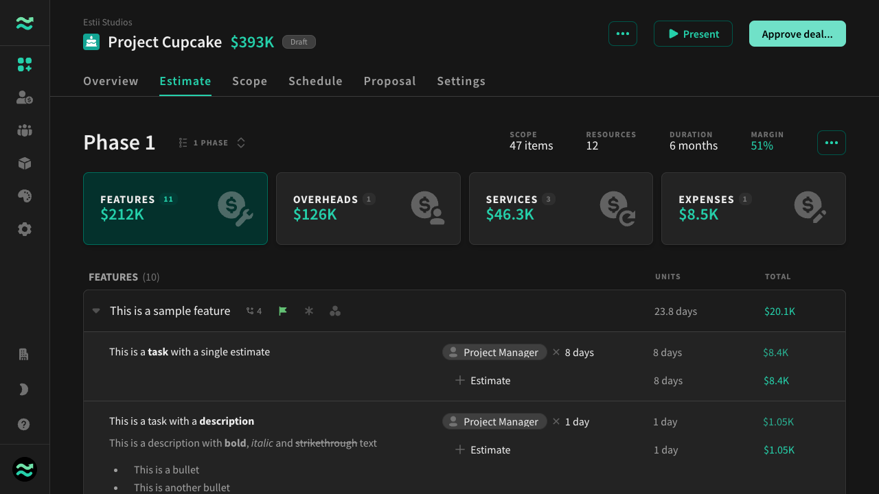Click the Draft status badge
This screenshot has height=494, width=879.
pyautogui.click(x=299, y=42)
